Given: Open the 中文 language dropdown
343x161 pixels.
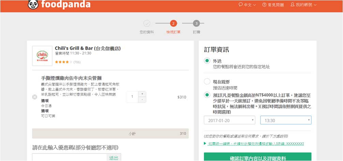Looking at the screenshot, I should (x=247, y=5).
